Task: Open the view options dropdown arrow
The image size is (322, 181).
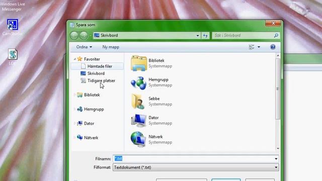Action: pyautogui.click(x=259, y=47)
